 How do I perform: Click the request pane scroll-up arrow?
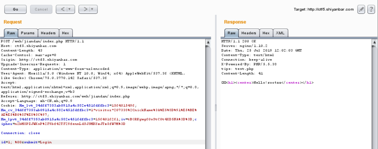(208, 42)
